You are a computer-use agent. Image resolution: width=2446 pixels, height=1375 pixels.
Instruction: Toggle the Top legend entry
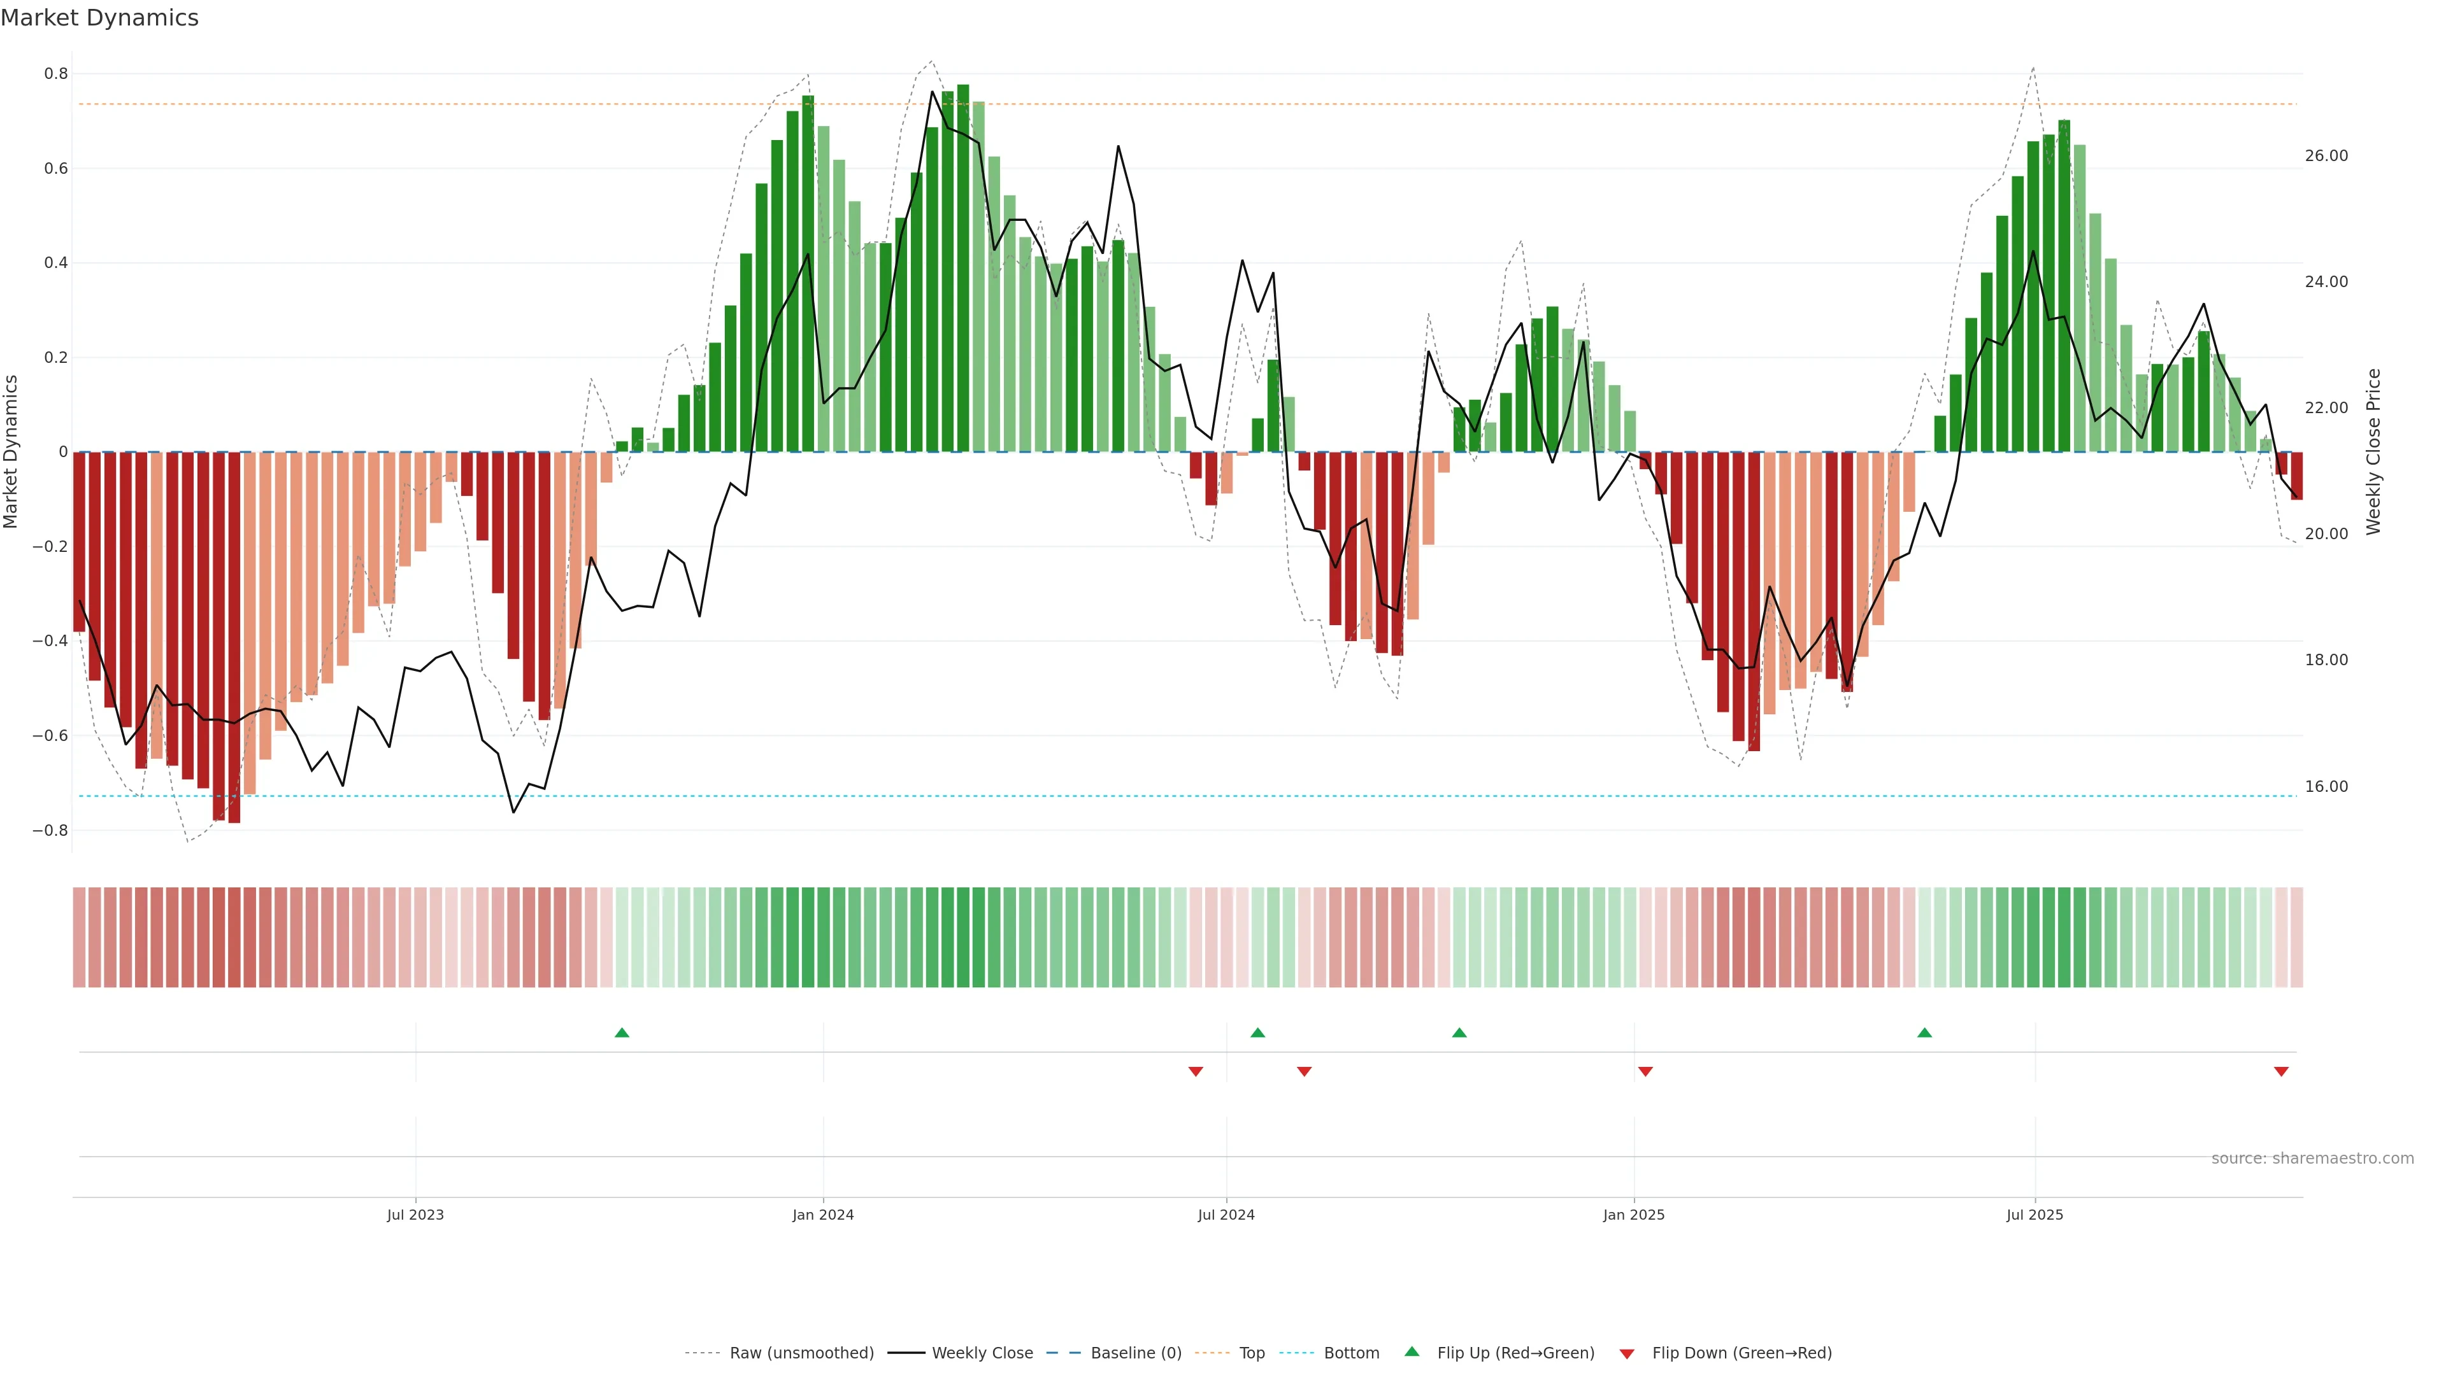click(x=1252, y=1353)
